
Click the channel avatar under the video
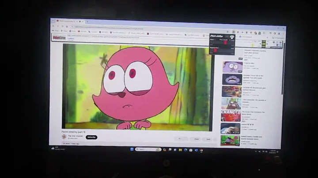64,137
